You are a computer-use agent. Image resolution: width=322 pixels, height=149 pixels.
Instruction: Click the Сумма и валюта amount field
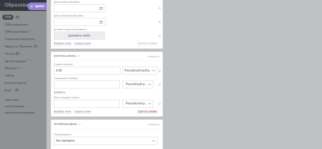(87, 71)
